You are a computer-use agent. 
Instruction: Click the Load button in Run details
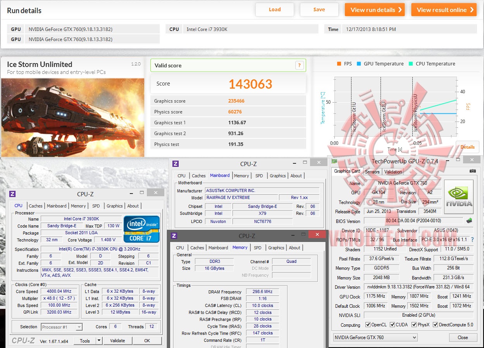(275, 10)
